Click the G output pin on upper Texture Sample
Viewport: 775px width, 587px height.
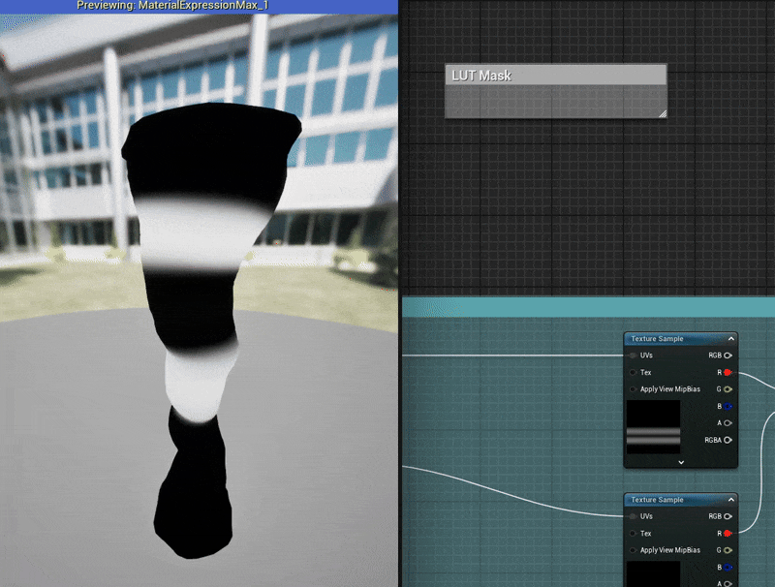(x=728, y=389)
